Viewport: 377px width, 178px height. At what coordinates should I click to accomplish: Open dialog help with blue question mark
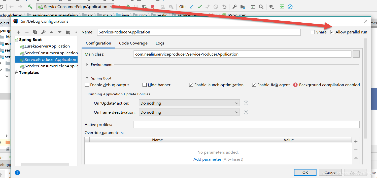coord(17,173)
